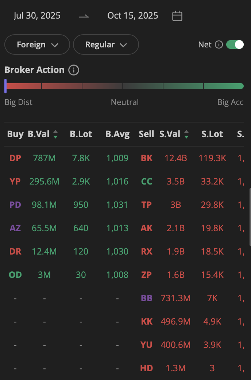Toggle the Net switch off

(x=235, y=44)
